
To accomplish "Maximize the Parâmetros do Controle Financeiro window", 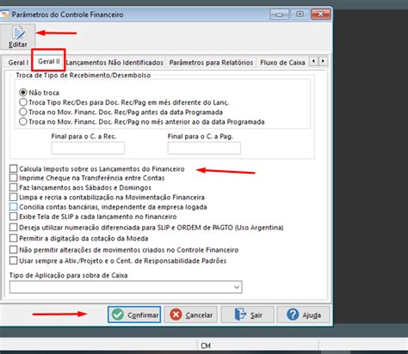I will pyautogui.click(x=300, y=15).
